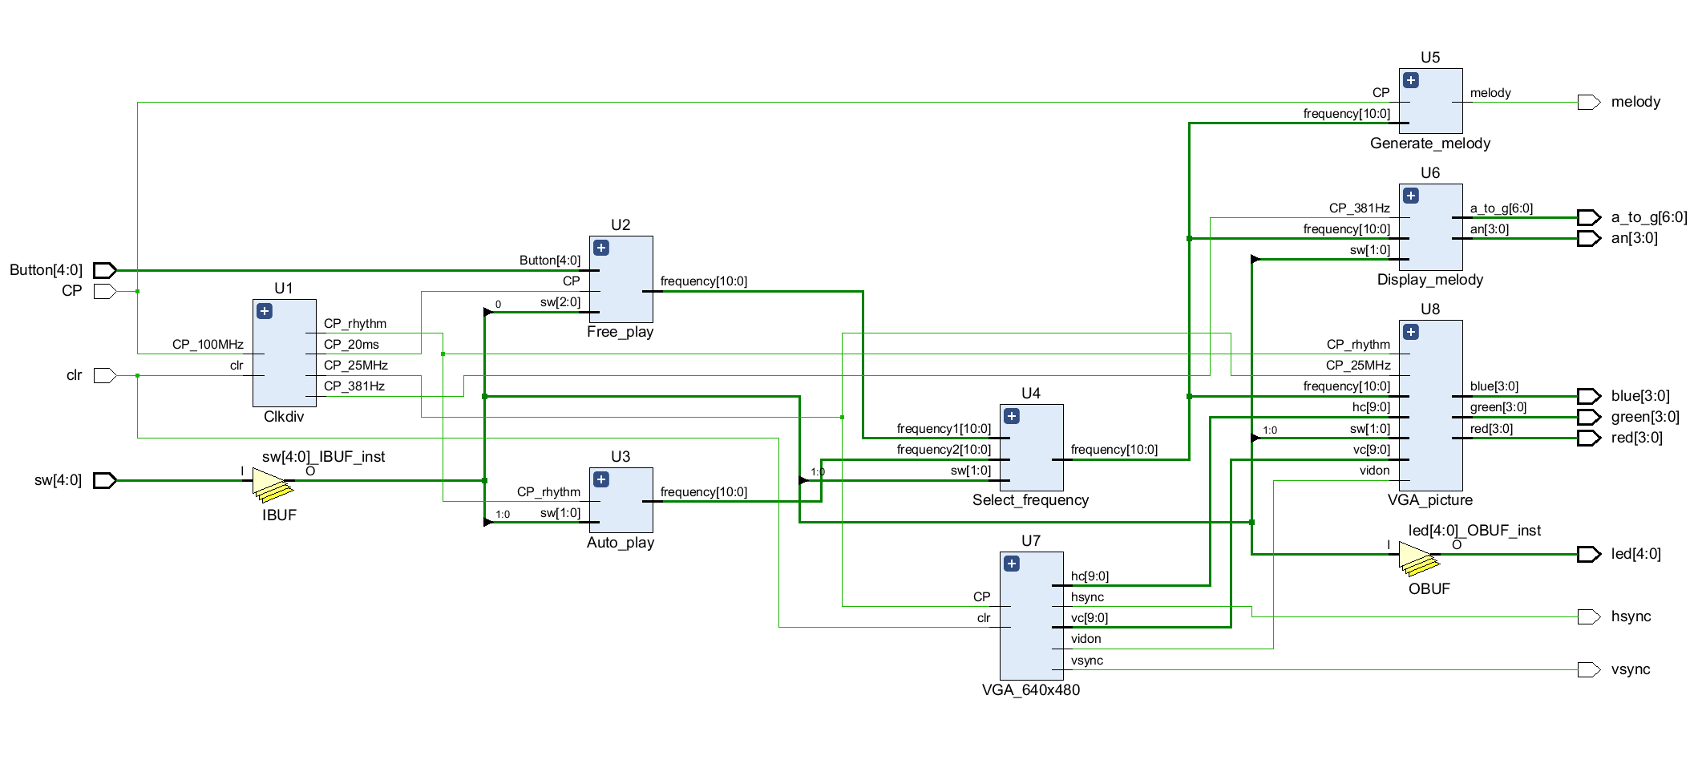Select the led[4:0] output port symbol
The height and width of the screenshot is (780, 1694).
click(x=1589, y=554)
